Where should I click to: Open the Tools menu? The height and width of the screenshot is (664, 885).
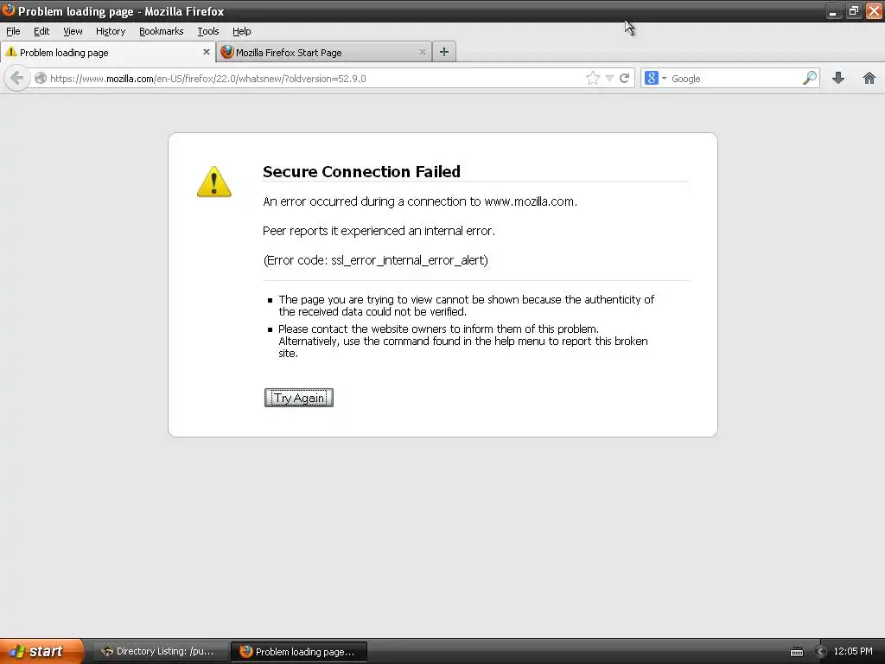(x=207, y=31)
